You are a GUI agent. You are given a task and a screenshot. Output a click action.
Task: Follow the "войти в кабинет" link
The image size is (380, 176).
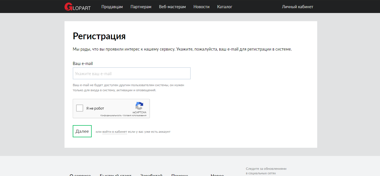[x=115, y=132]
